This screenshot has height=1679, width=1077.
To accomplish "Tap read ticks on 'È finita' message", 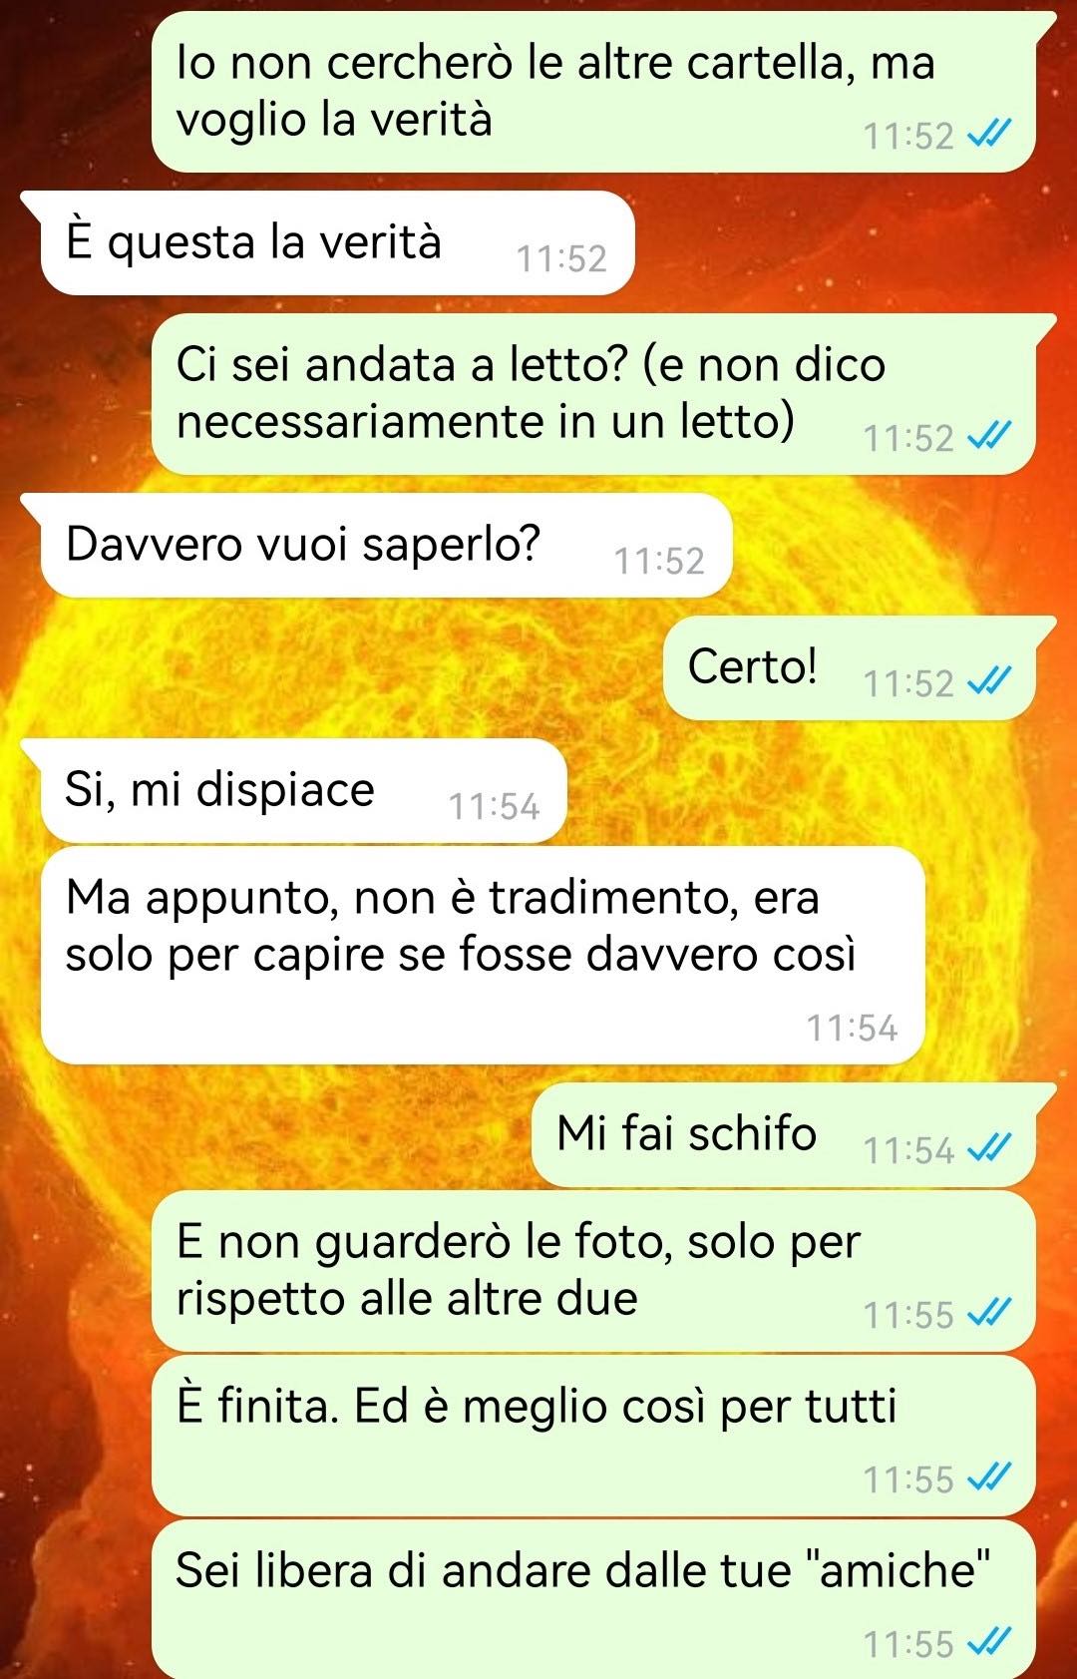I will pyautogui.click(x=990, y=1476).
